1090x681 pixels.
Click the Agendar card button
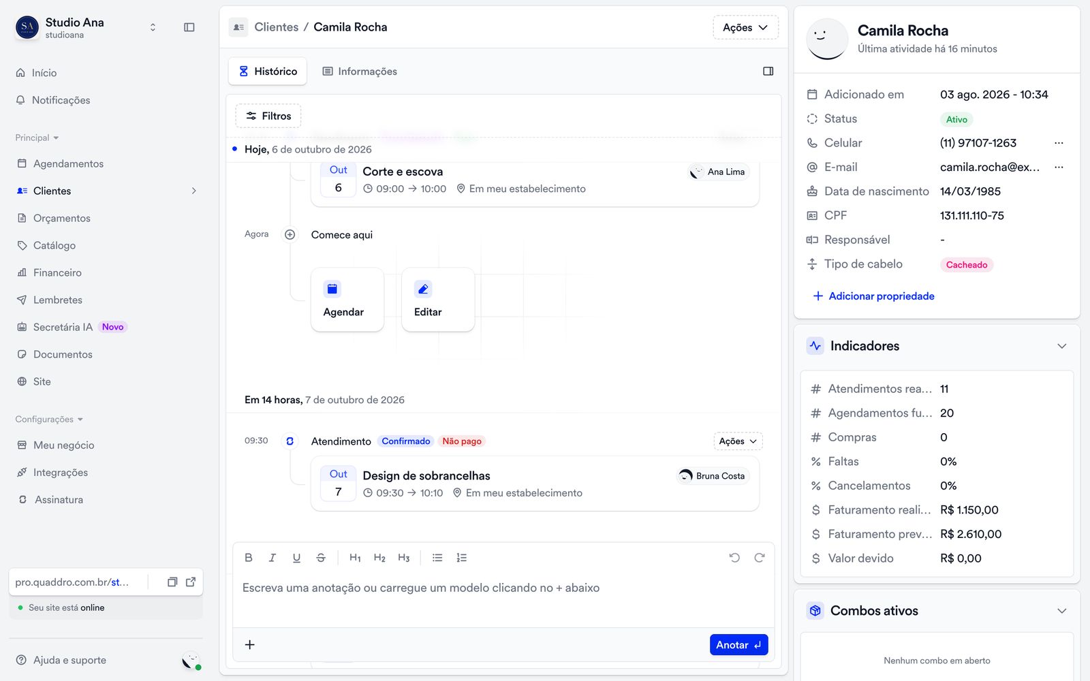click(347, 300)
